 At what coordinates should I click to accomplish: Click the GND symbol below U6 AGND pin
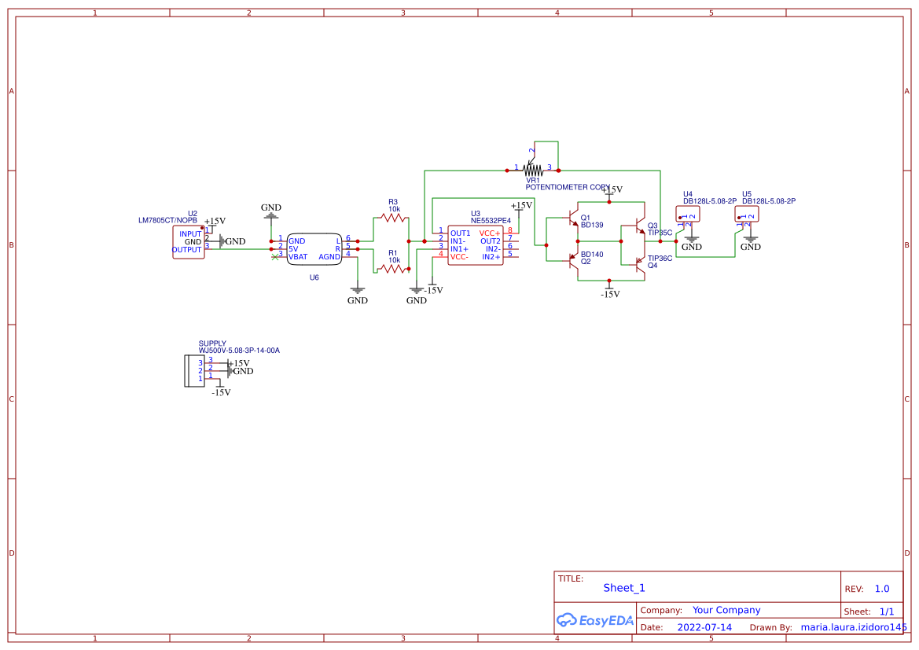pyautogui.click(x=358, y=294)
